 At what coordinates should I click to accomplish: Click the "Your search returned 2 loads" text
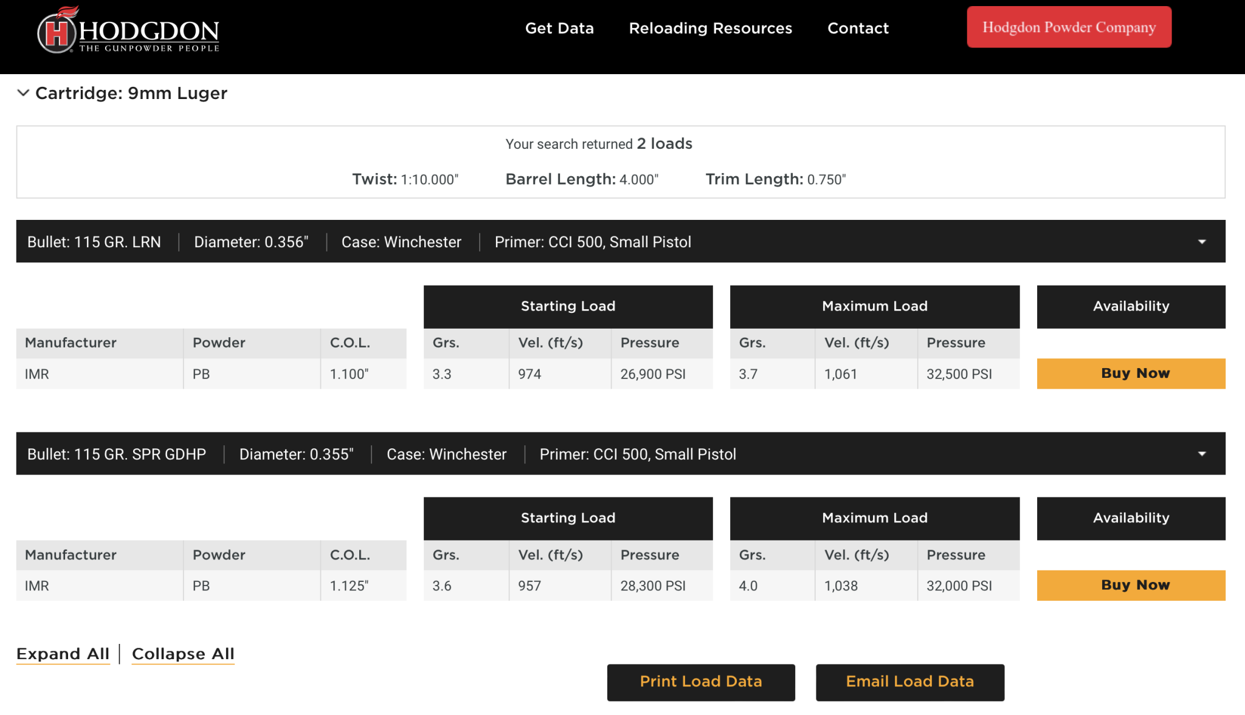tap(599, 143)
